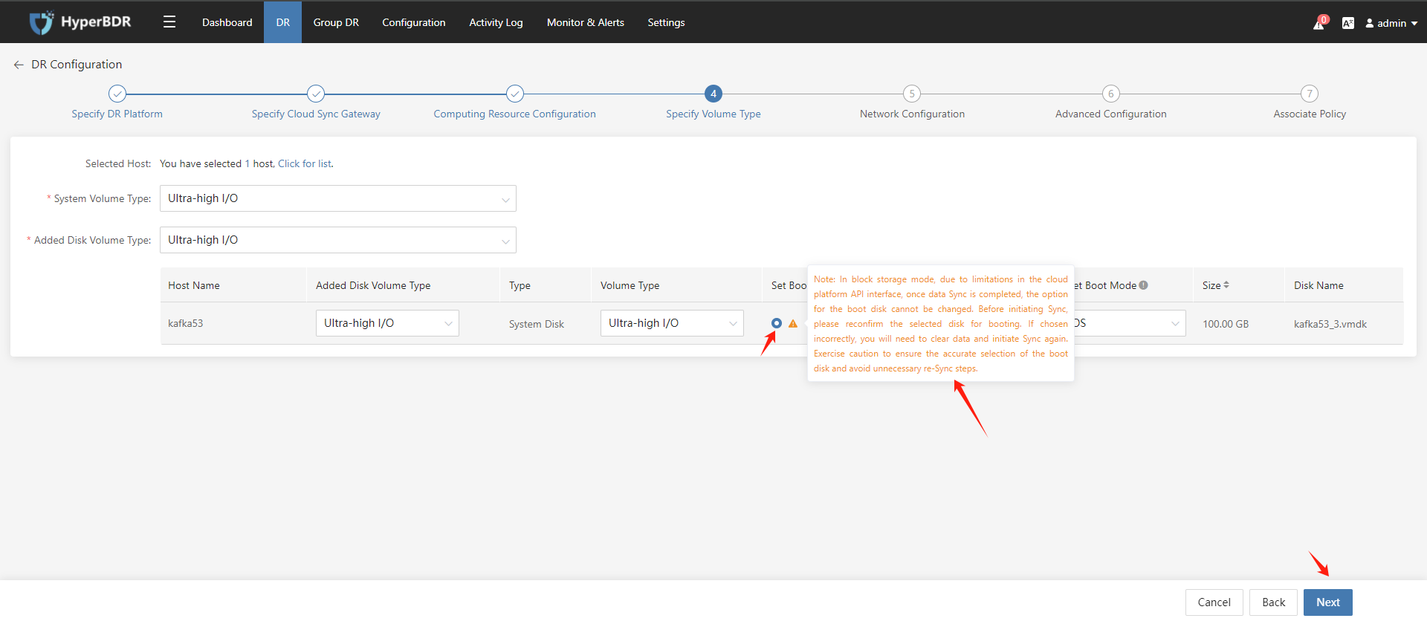Click Computing Resource Configuration step label
Viewport: 1427px width, 624px height.
tap(515, 114)
